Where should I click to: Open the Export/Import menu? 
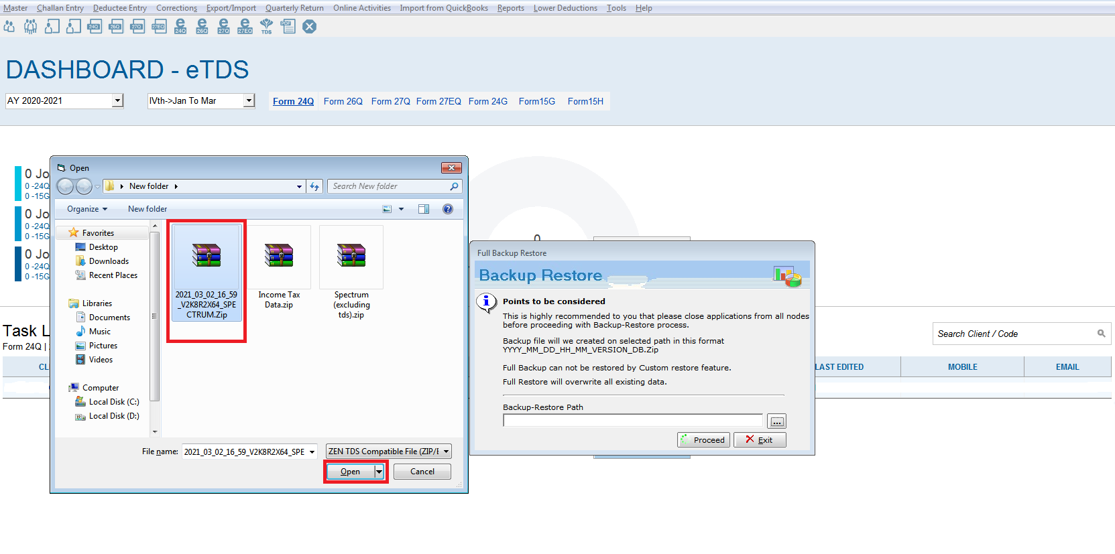pyautogui.click(x=231, y=8)
